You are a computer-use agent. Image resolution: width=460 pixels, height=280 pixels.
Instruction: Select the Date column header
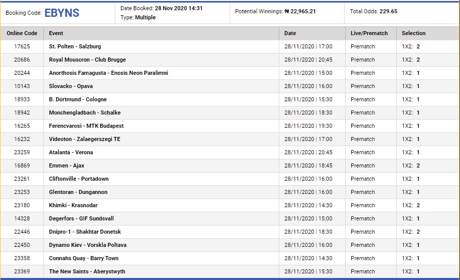pos(290,33)
